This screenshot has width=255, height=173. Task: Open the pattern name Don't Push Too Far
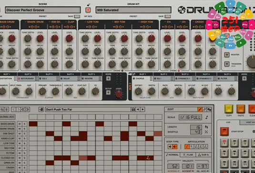click(x=88, y=110)
